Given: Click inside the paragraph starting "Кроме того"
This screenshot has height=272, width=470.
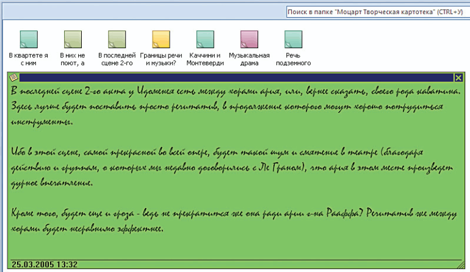Looking at the screenshot, I should pos(234,221).
